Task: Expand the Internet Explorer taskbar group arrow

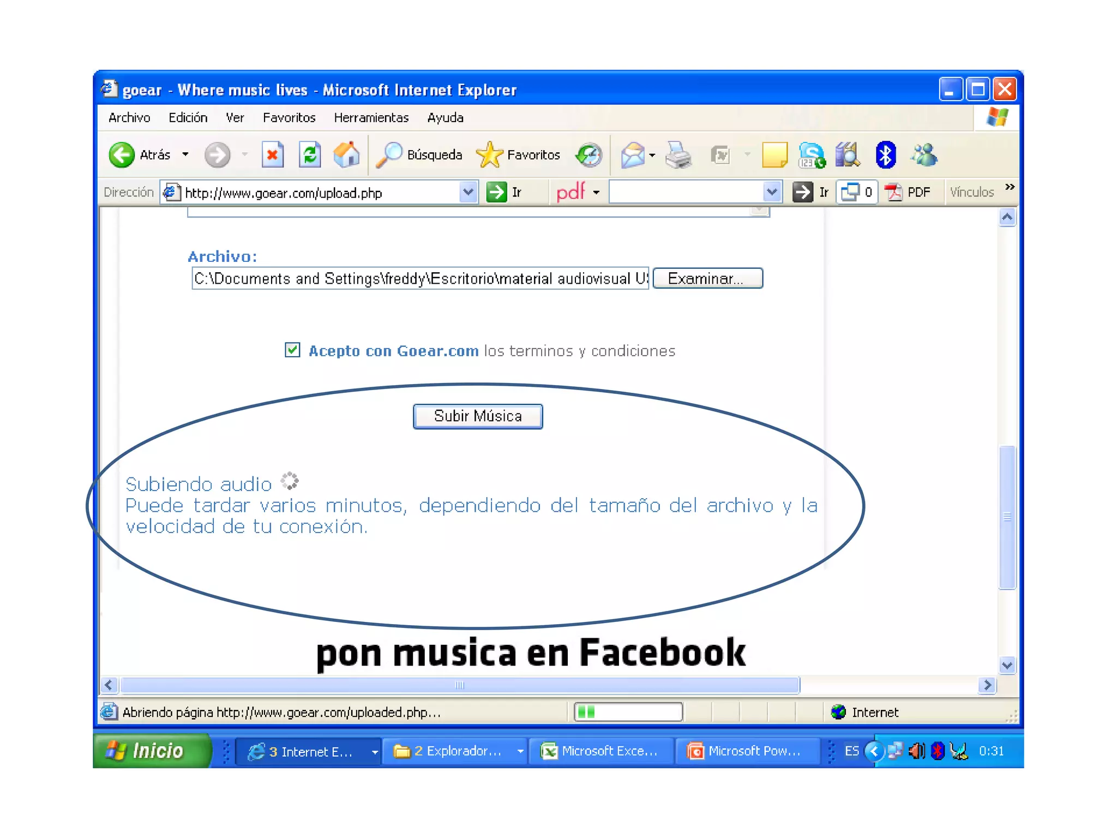Action: [x=375, y=752]
